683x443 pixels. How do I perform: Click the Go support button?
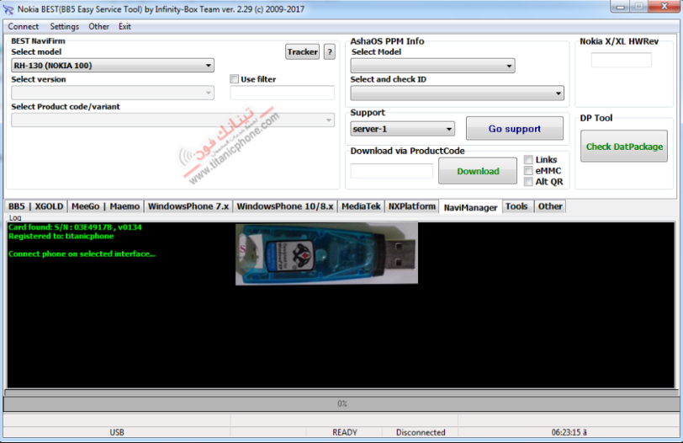[515, 129]
